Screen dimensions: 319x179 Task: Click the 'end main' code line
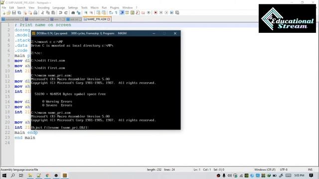pyautogui.click(x=25, y=138)
